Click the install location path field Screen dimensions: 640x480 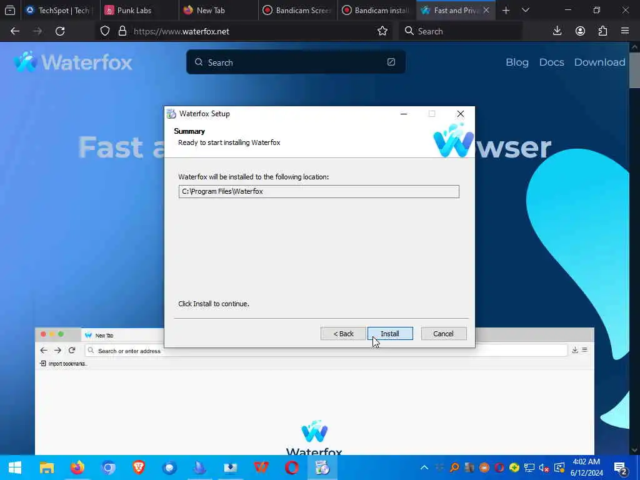point(319,191)
